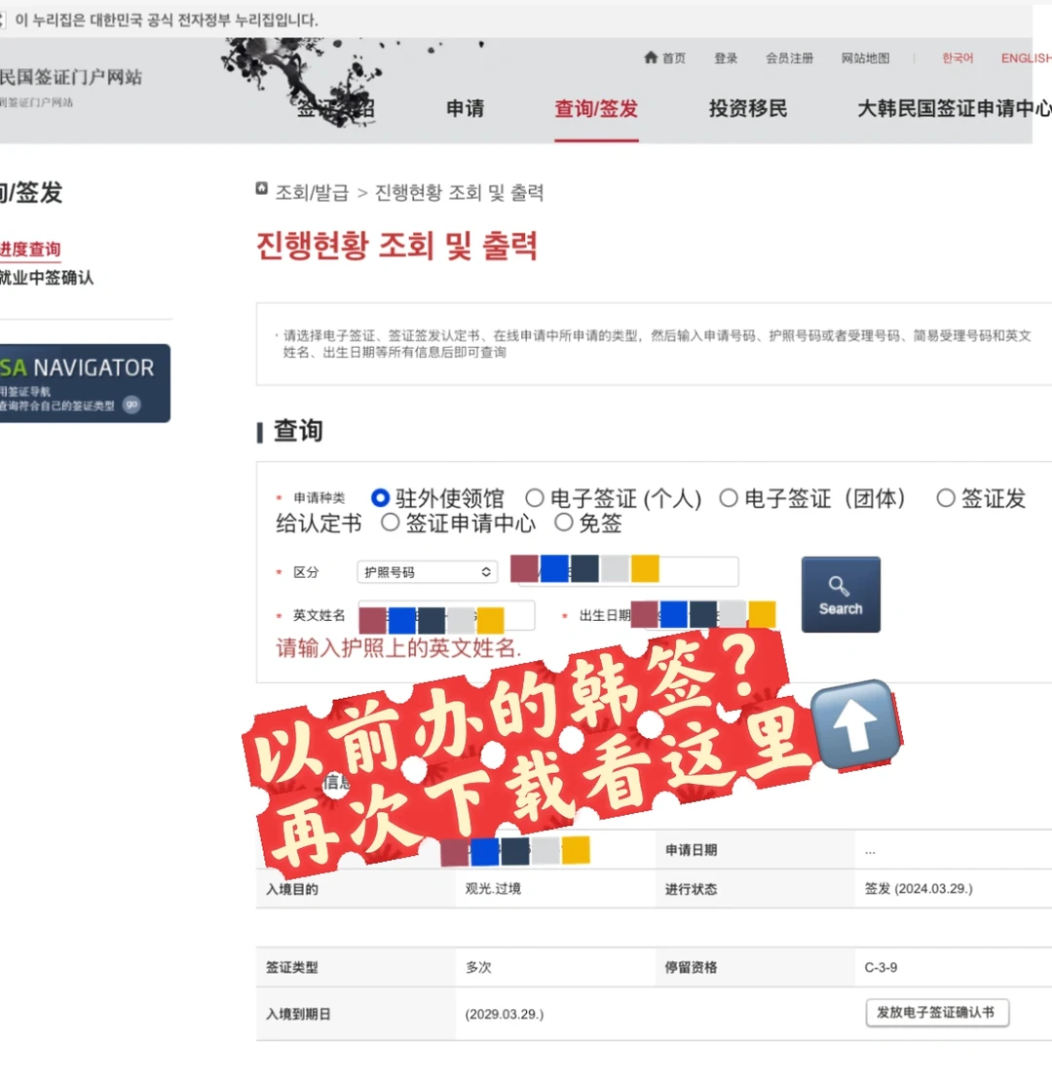
Task: Click the home icon beside 首页
Action: click(x=650, y=58)
